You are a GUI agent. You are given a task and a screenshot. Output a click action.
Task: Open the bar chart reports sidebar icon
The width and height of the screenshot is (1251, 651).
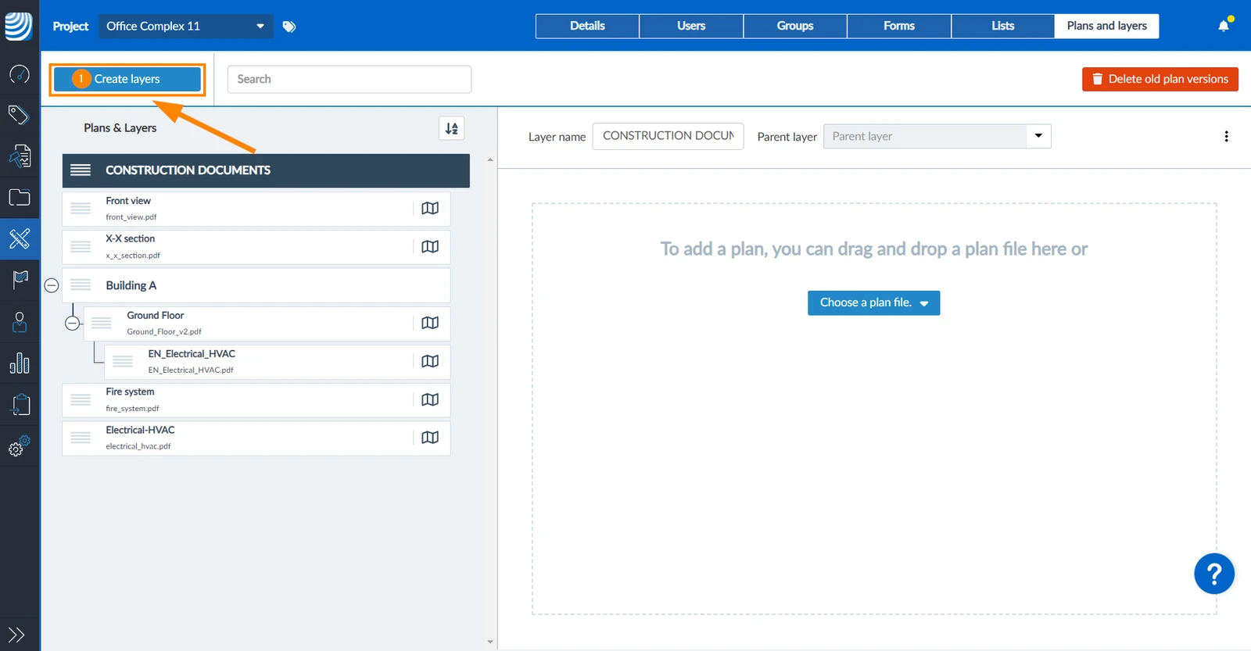[20, 363]
